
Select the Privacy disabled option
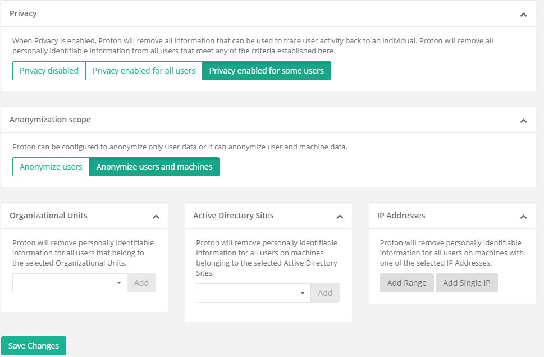pyautogui.click(x=49, y=71)
